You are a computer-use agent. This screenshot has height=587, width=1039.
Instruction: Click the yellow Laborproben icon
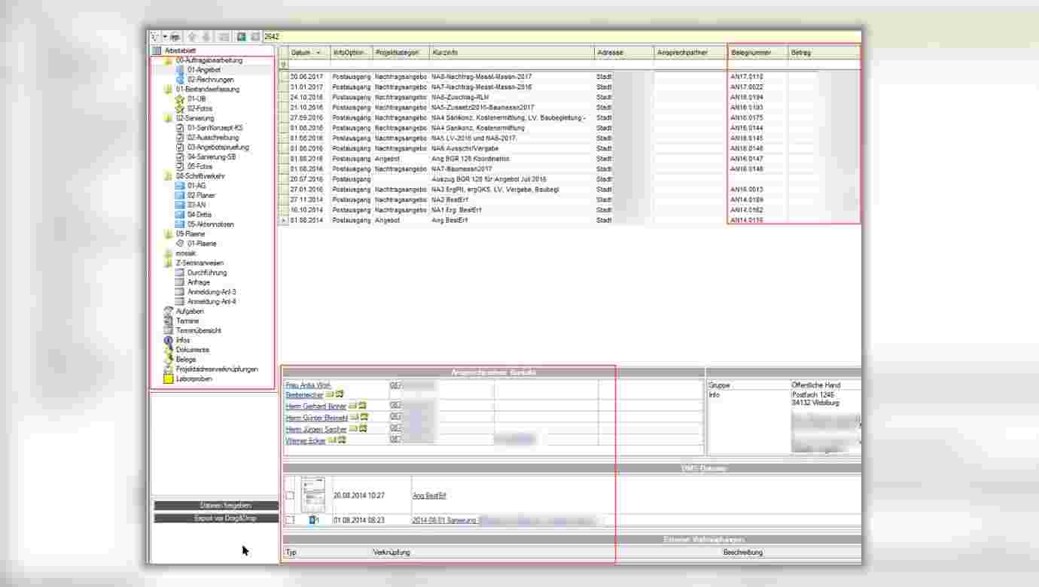click(x=169, y=379)
